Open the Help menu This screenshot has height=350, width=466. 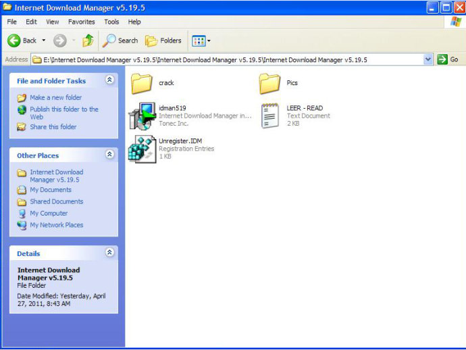(x=134, y=22)
